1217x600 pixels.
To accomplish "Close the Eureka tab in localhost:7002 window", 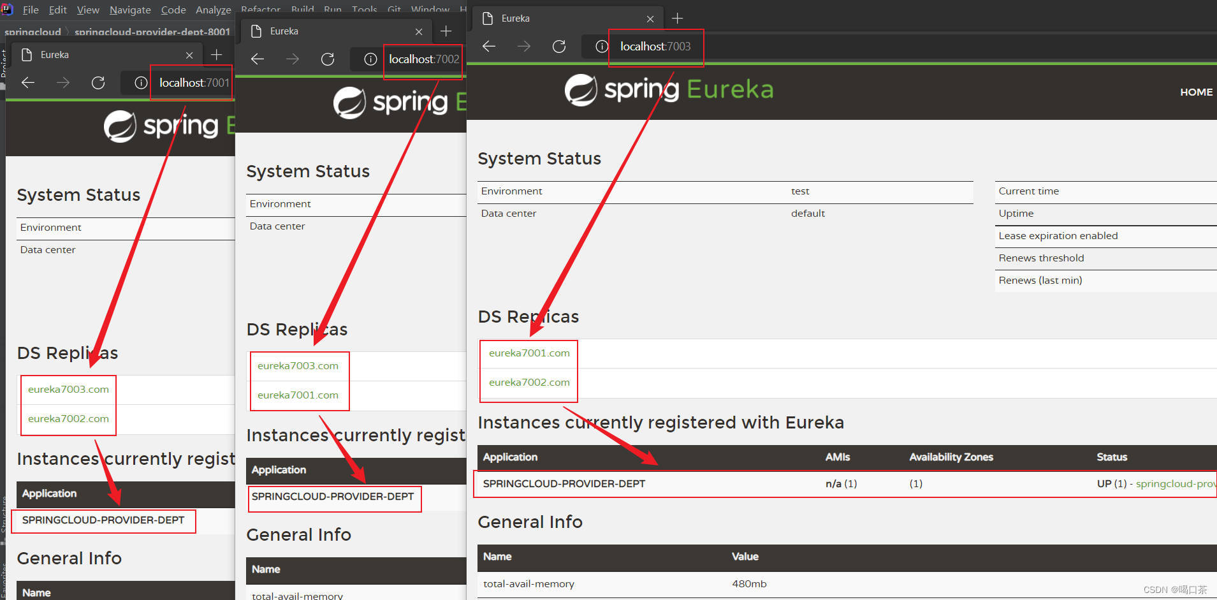I will [x=419, y=32].
